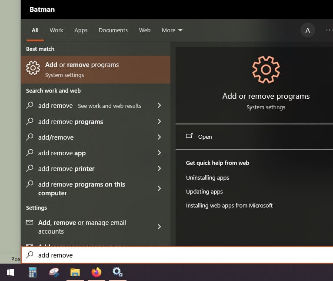This screenshot has height=281, width=333.
Task: Open Updating apps help link
Action: [x=204, y=192]
